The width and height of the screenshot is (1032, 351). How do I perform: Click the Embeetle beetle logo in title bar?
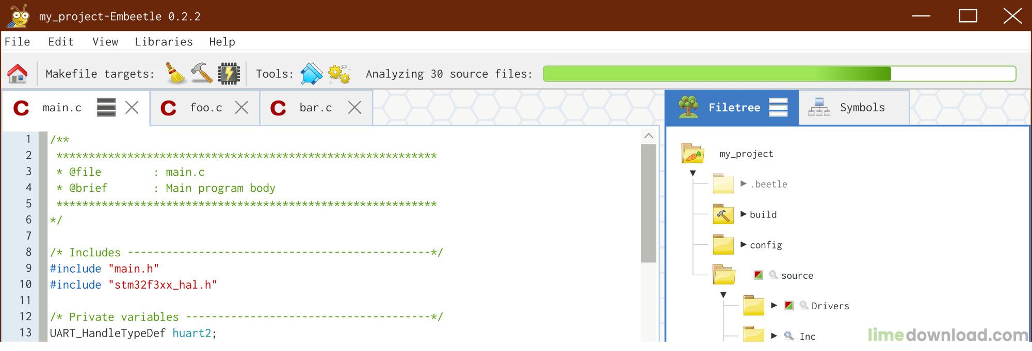tap(19, 15)
